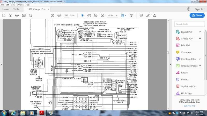Expand the Export PDF options chevron
The image size is (207, 116).
coord(200,32)
